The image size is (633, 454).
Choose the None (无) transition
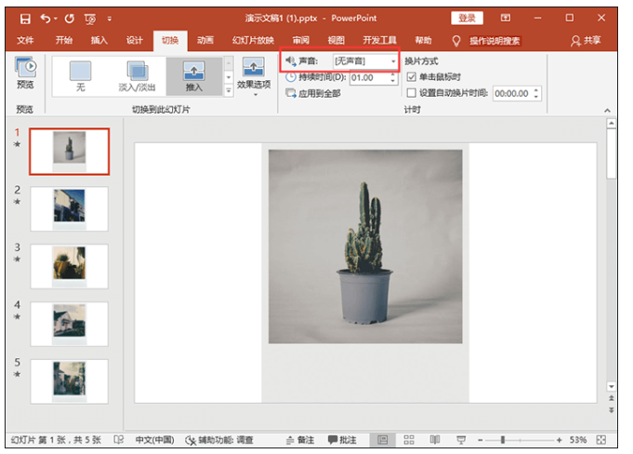(x=80, y=75)
